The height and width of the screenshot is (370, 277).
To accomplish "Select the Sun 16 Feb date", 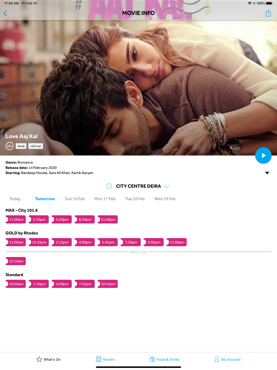I will [75, 199].
